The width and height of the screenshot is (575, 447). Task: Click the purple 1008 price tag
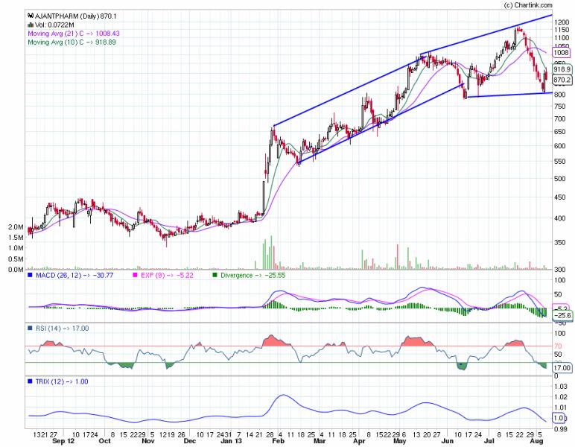pos(561,52)
